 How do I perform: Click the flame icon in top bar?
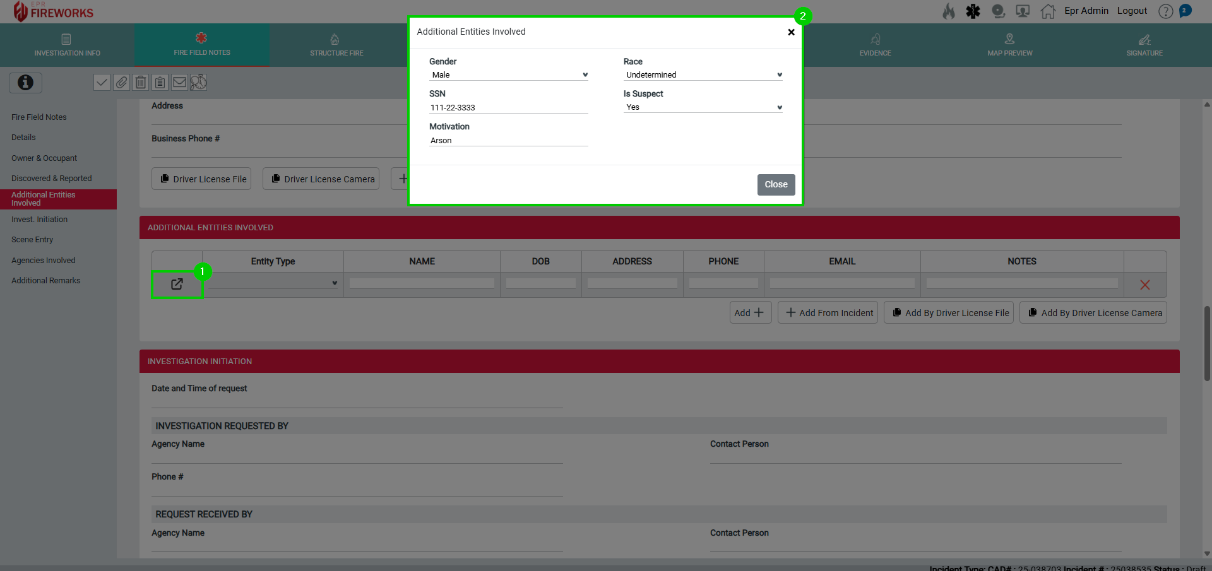coord(949,11)
